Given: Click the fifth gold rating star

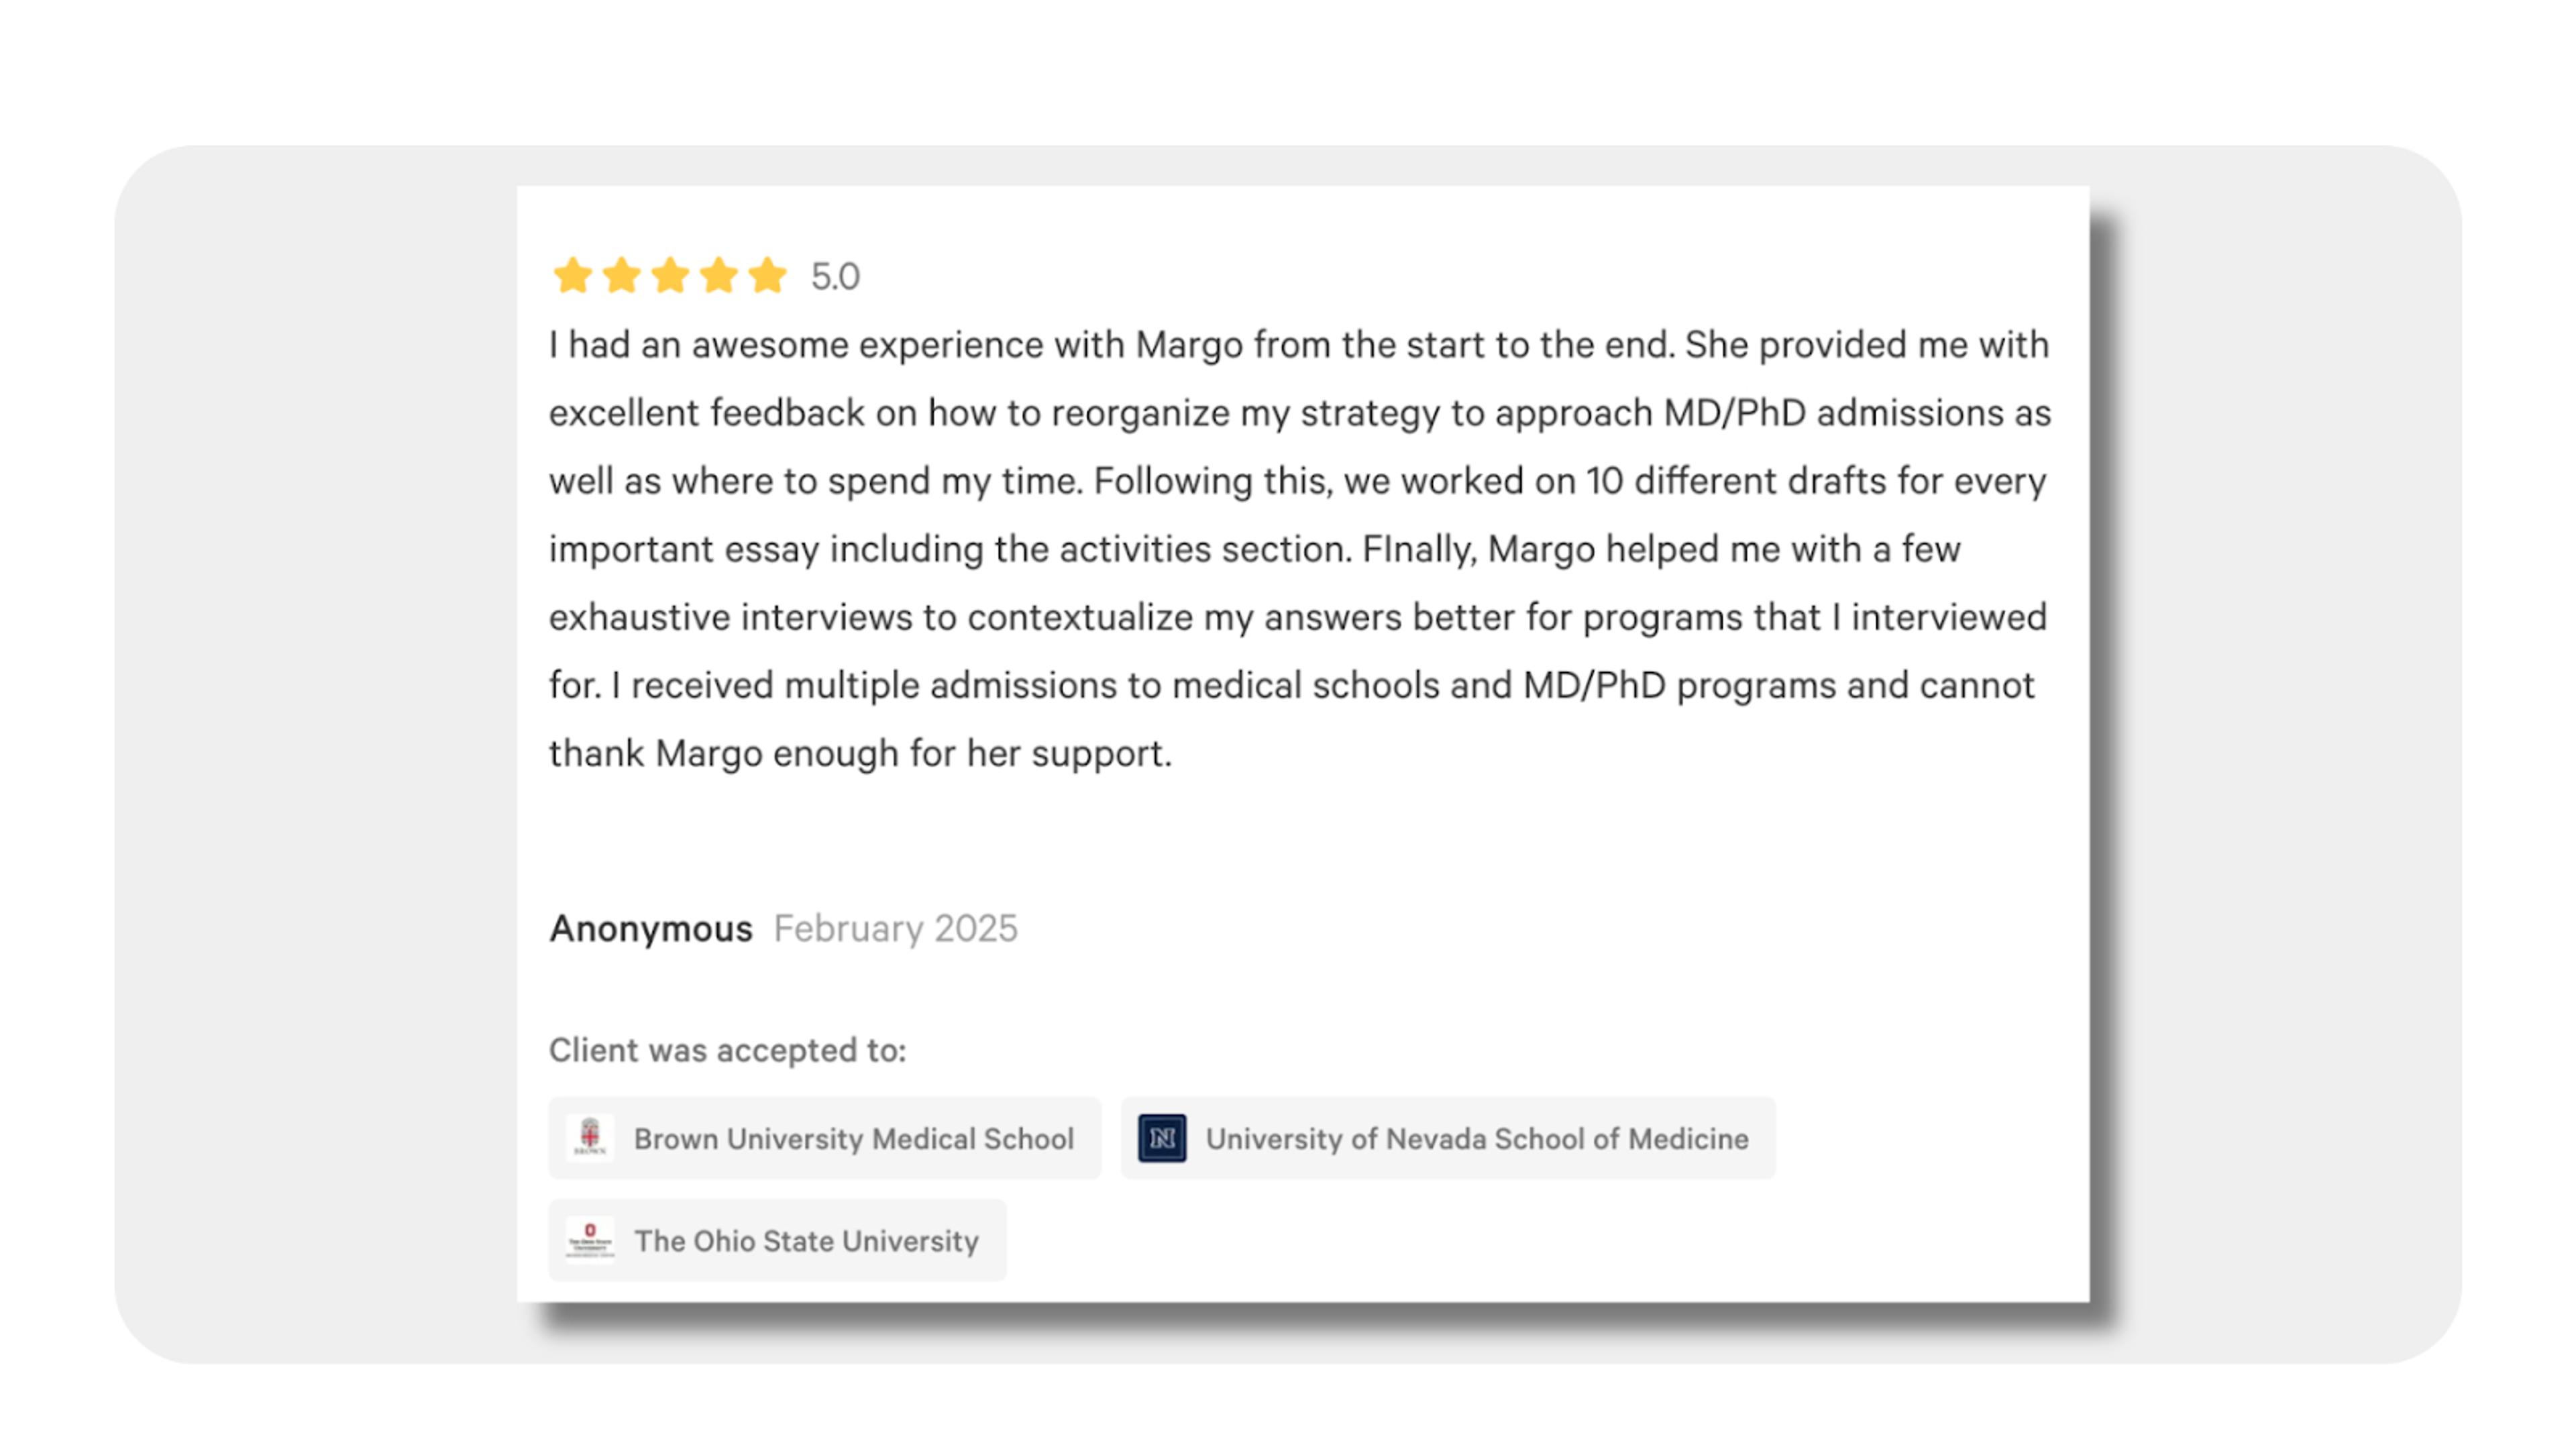Looking at the screenshot, I should pos(768,275).
